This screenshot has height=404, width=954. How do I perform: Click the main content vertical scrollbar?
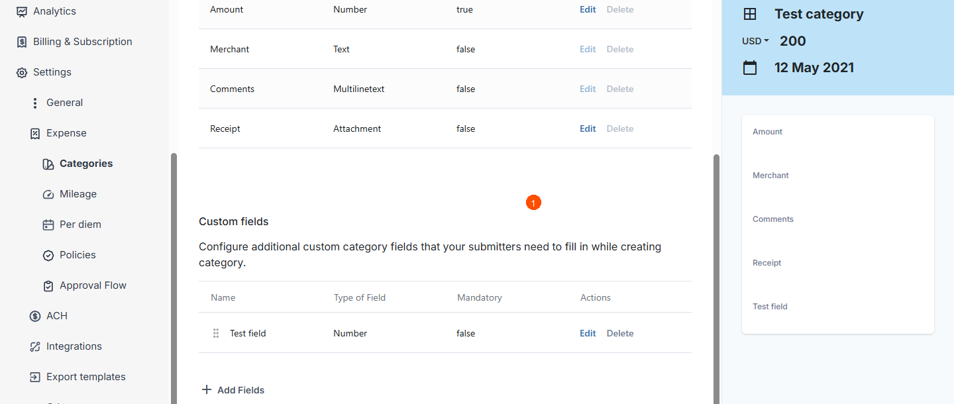tap(716, 278)
